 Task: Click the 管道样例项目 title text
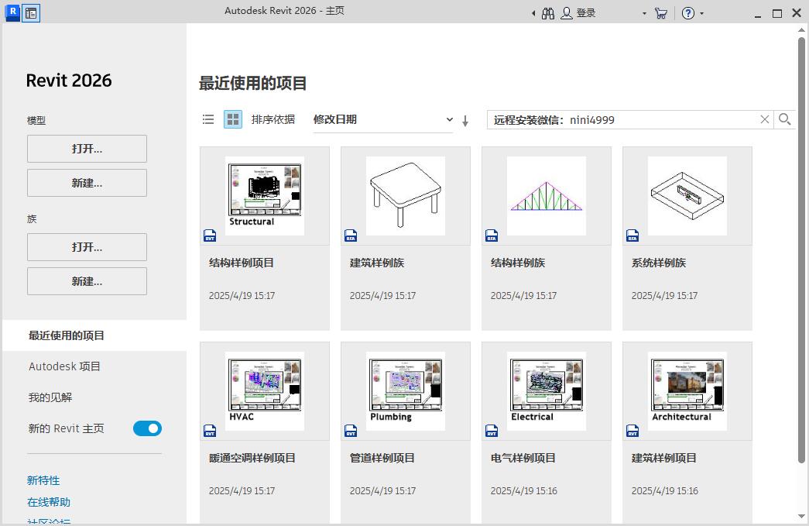pos(382,458)
